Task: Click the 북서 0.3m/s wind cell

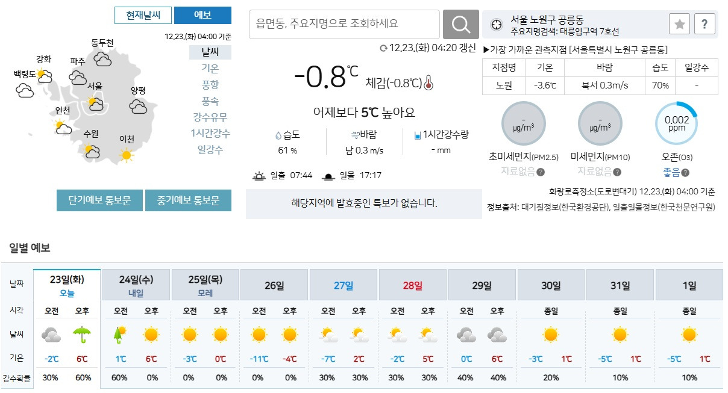Action: pos(605,85)
